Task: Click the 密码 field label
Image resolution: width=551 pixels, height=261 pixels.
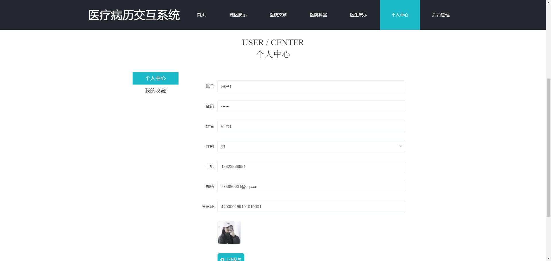Action: [x=210, y=106]
